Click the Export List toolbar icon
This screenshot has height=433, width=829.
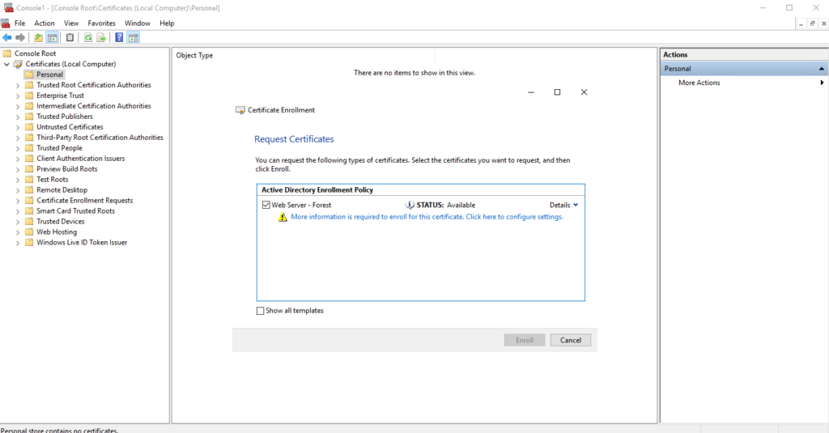(101, 38)
